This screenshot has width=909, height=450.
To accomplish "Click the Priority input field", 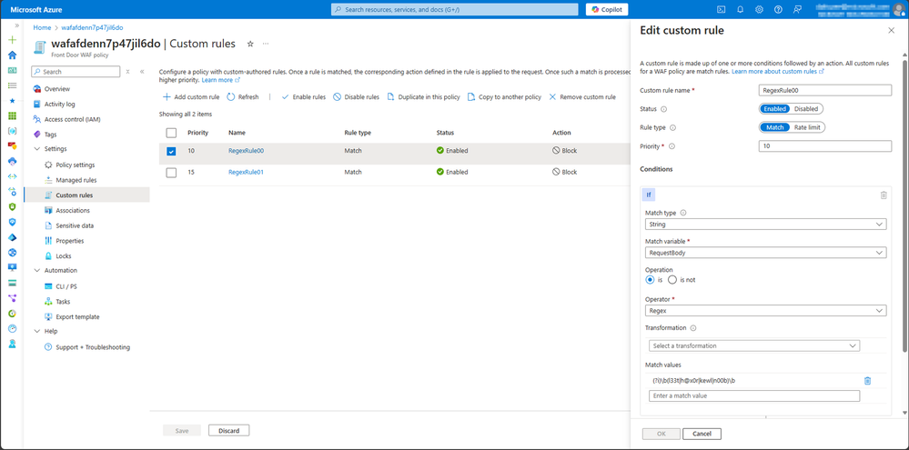I will point(825,146).
